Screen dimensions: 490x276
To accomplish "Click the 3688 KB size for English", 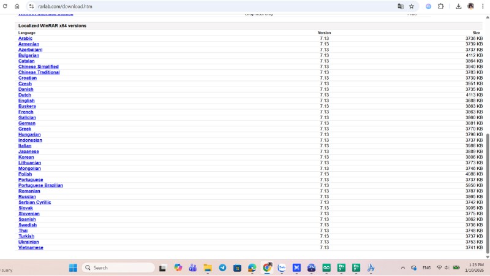I will [474, 101].
